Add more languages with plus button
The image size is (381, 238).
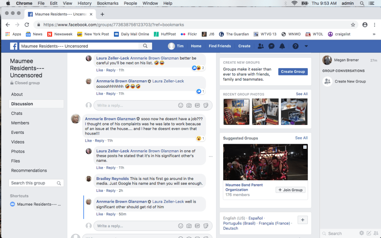[302, 220]
